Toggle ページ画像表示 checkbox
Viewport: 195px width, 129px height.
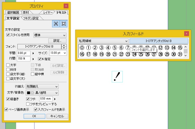[x=6, y=109]
